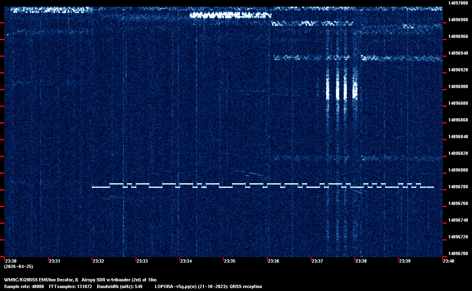This screenshot has width=472, height=291.
Task: Click the (2026-04-25) date label
Action: [x=18, y=266]
